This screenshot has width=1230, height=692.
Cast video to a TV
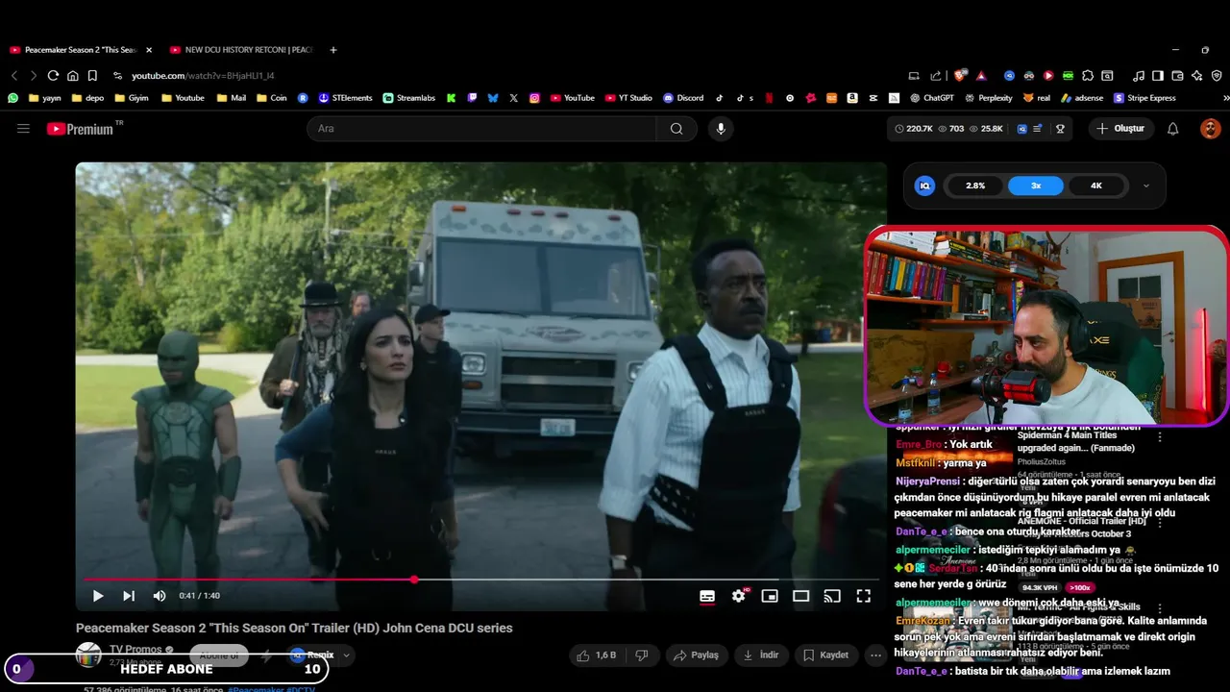[x=832, y=596]
